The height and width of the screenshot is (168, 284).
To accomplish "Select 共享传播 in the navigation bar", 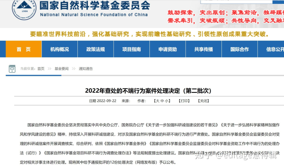I will pos(203,49).
